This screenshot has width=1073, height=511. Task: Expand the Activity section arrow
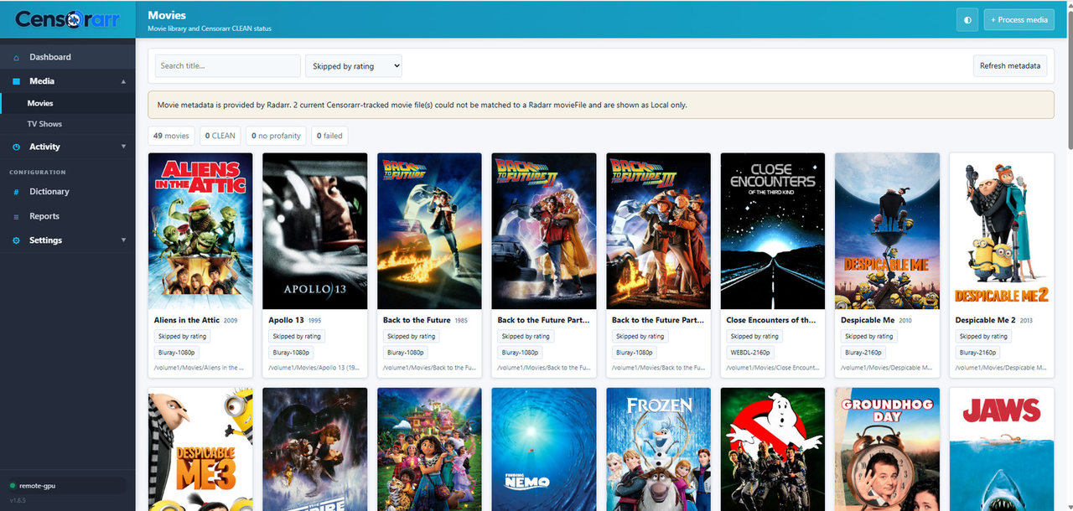point(124,147)
